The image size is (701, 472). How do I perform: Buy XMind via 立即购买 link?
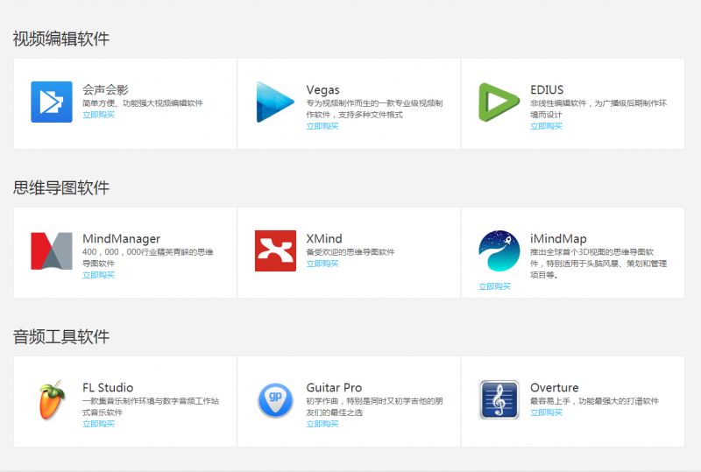click(322, 264)
